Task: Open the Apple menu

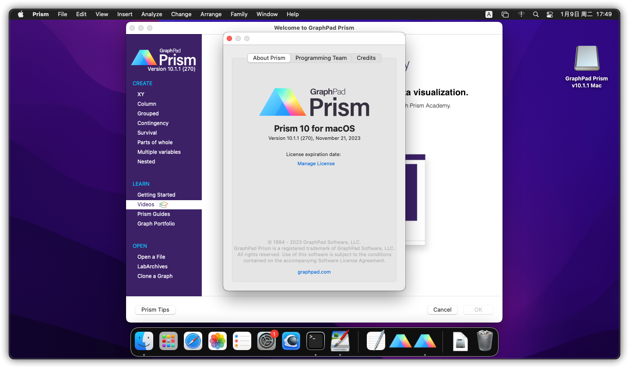Action: (20, 14)
